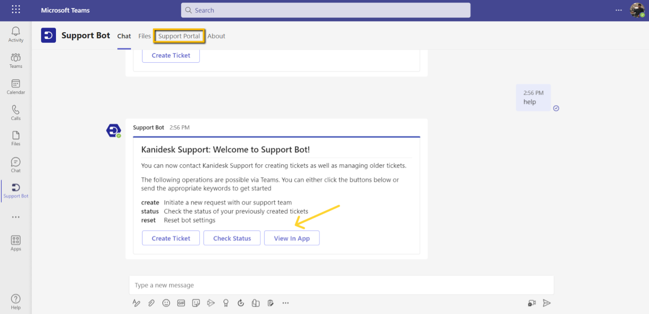Send the message with the send icon
This screenshot has height=314, width=649.
point(547,303)
